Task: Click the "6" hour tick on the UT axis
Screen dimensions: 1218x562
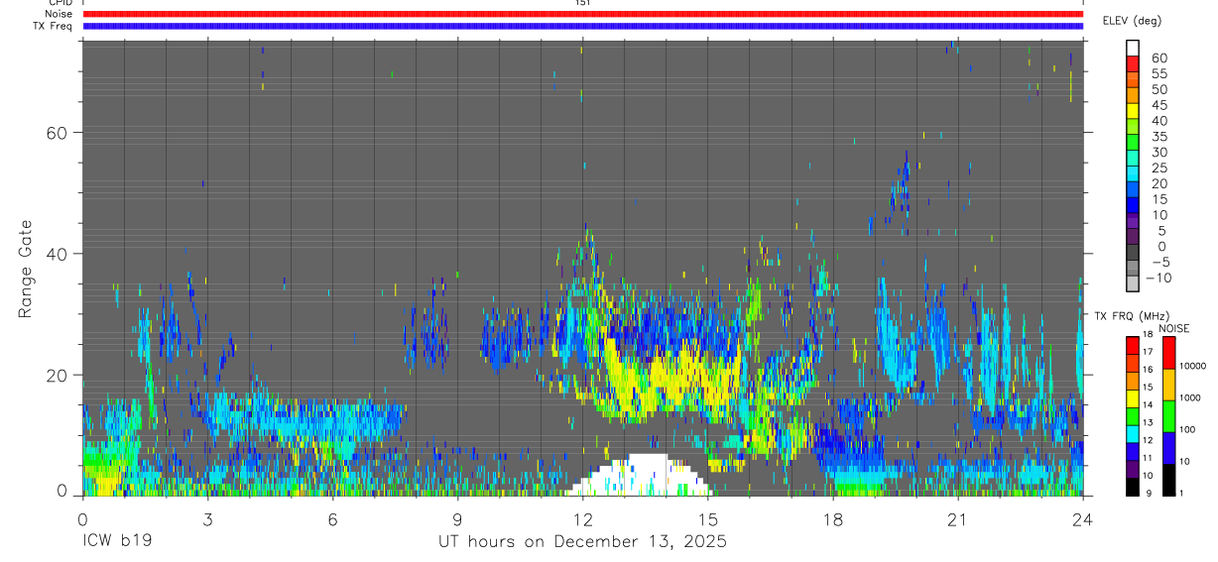Action: click(332, 518)
